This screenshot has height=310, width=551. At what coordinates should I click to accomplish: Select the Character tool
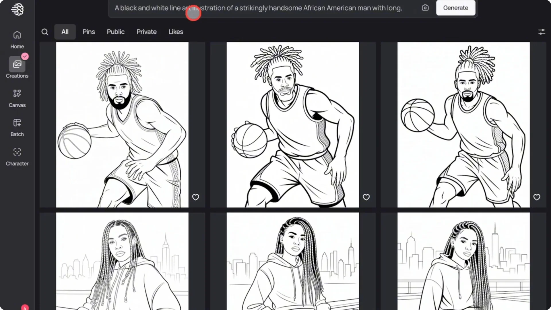[17, 156]
